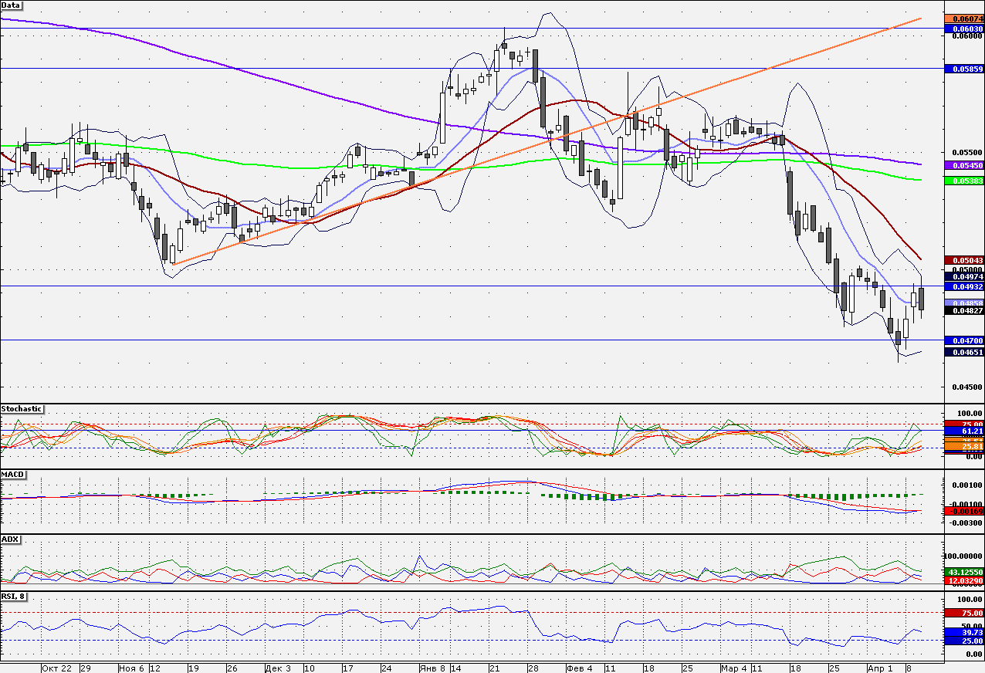Click the 0.04974 price label

point(964,276)
